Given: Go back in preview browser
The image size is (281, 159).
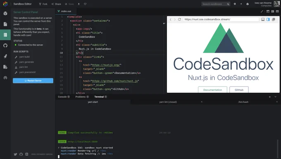Looking at the screenshot, I should [x=170, y=19].
